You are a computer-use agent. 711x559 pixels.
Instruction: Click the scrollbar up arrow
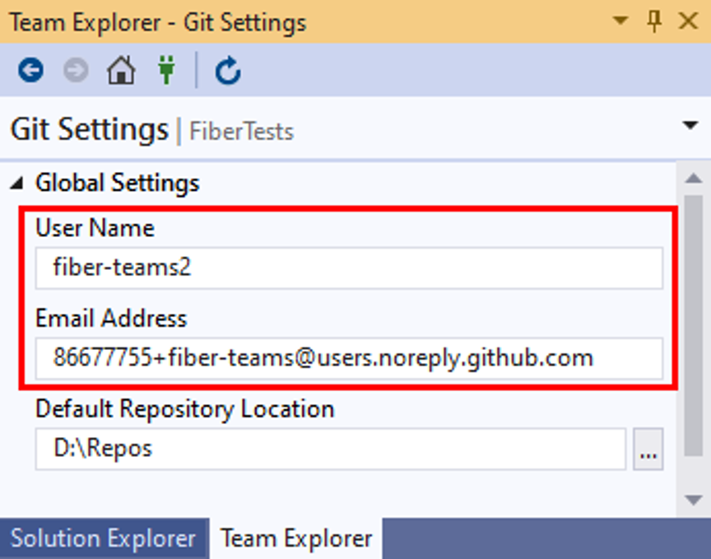coord(694,178)
